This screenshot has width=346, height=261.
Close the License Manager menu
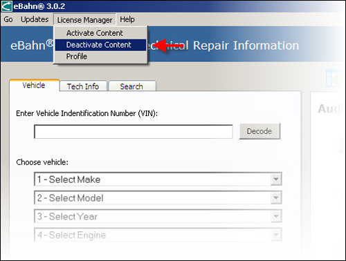[x=84, y=20]
